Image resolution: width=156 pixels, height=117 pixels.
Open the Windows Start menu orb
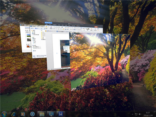click(4, 114)
